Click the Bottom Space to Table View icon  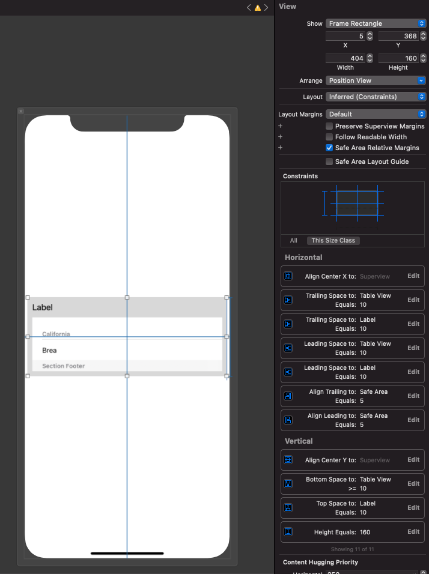(x=288, y=483)
